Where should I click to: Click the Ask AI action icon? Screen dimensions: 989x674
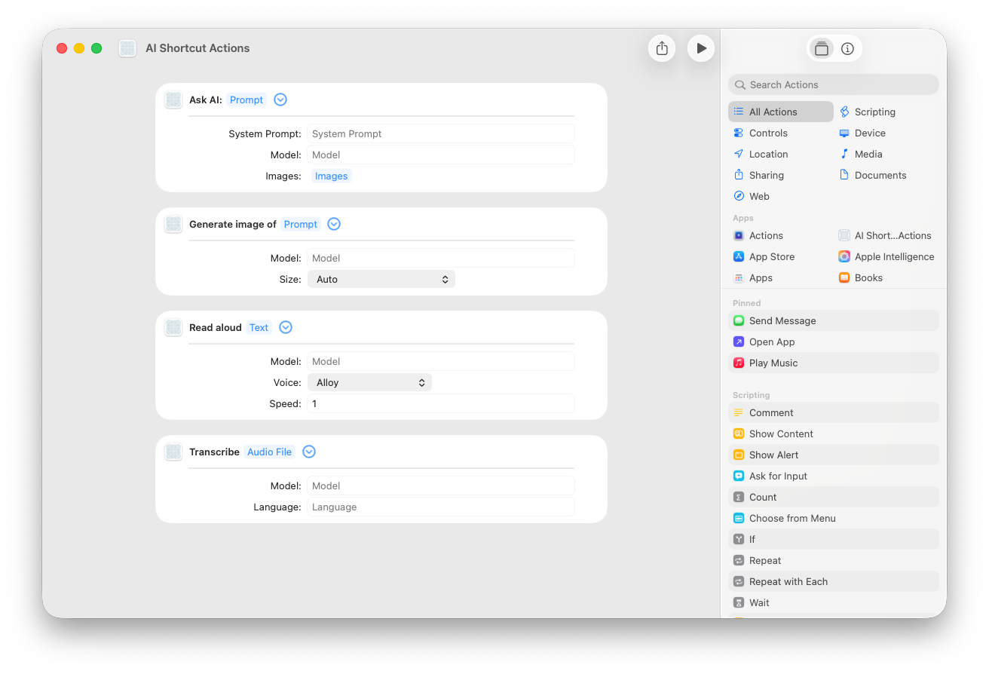click(173, 100)
